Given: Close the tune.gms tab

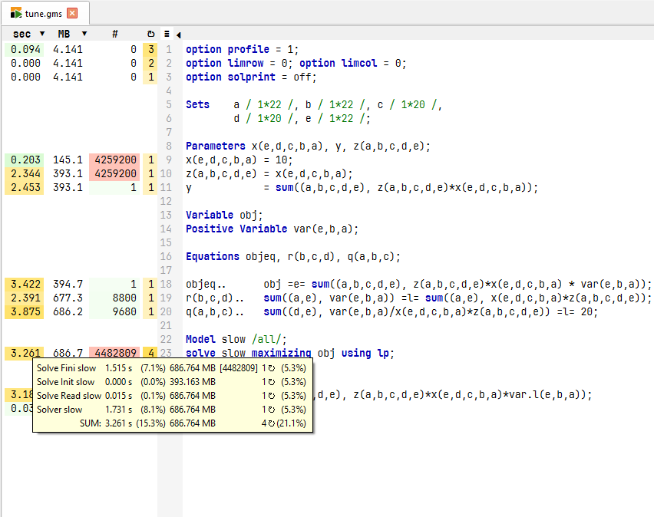Looking at the screenshot, I should (x=72, y=13).
